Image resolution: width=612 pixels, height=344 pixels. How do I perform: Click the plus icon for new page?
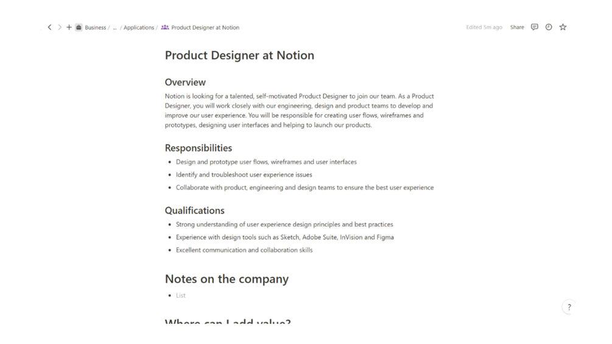[x=69, y=27]
